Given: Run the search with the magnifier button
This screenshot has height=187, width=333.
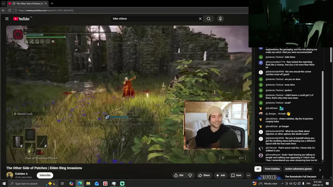Looking at the screenshot, I should coord(209,19).
